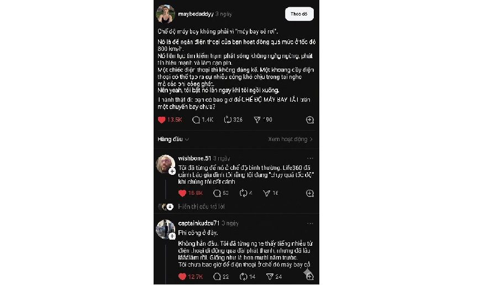Open the three-dot menu on wishbone.51's comment
The width and height of the screenshot is (479, 285).
310,158
